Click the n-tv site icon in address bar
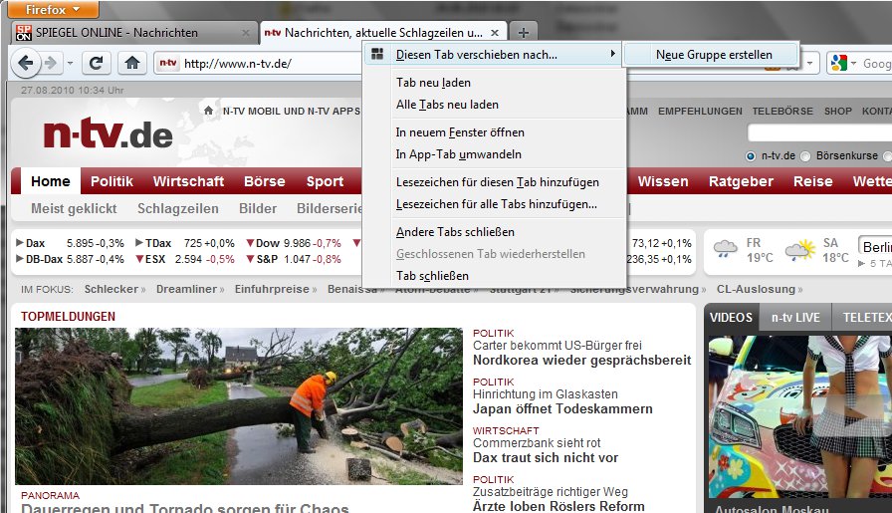The width and height of the screenshot is (892, 513). click(166, 64)
